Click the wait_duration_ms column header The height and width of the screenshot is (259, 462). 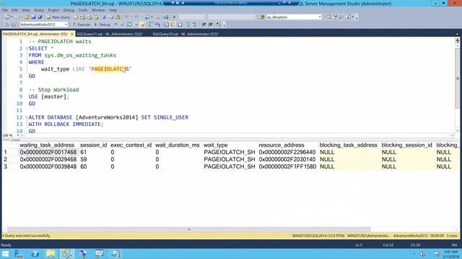178,145
